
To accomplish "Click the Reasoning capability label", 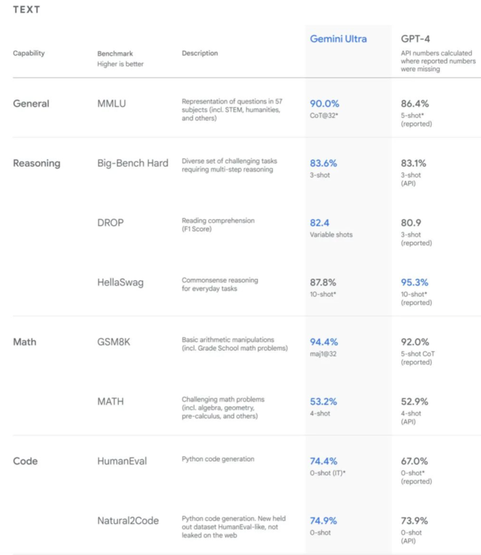I will pyautogui.click(x=36, y=163).
